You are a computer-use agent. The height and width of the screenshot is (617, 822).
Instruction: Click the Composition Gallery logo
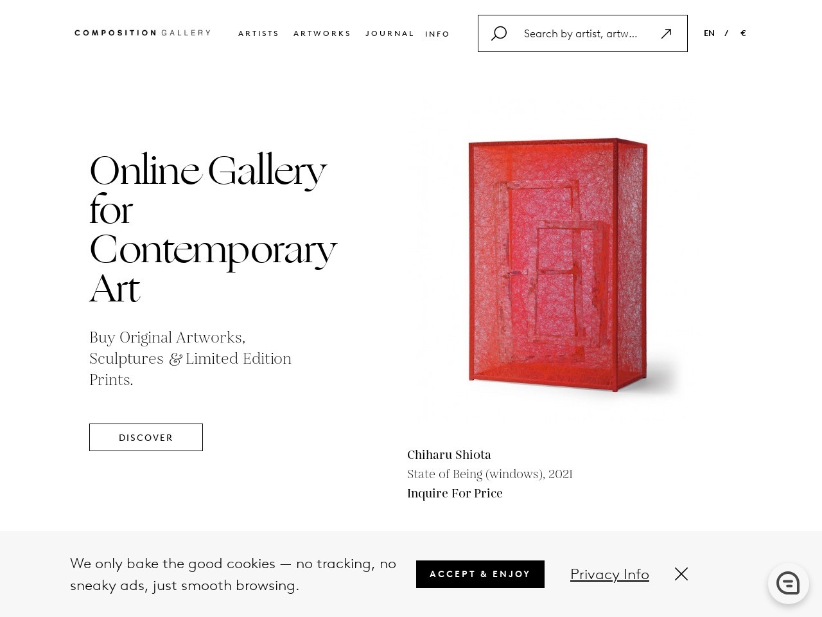point(143,33)
